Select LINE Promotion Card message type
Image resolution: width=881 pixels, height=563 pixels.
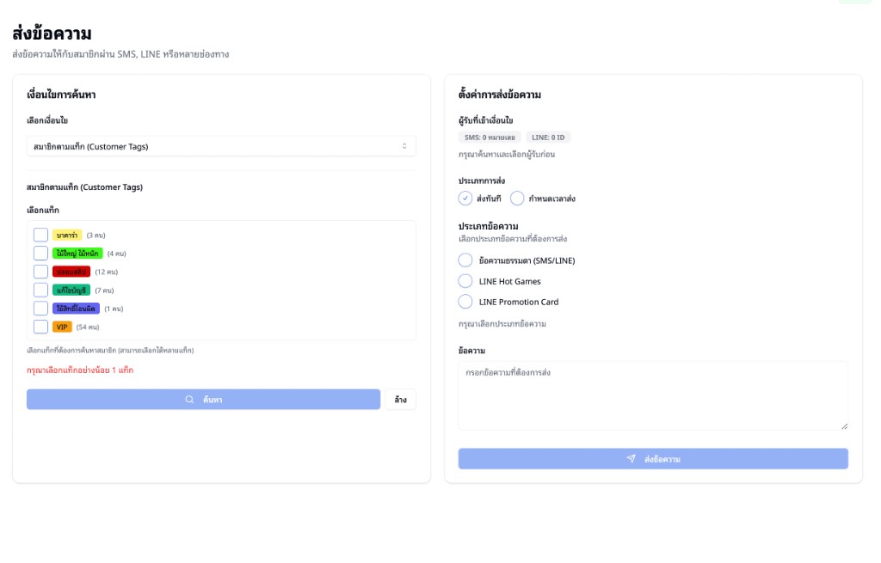tap(465, 302)
